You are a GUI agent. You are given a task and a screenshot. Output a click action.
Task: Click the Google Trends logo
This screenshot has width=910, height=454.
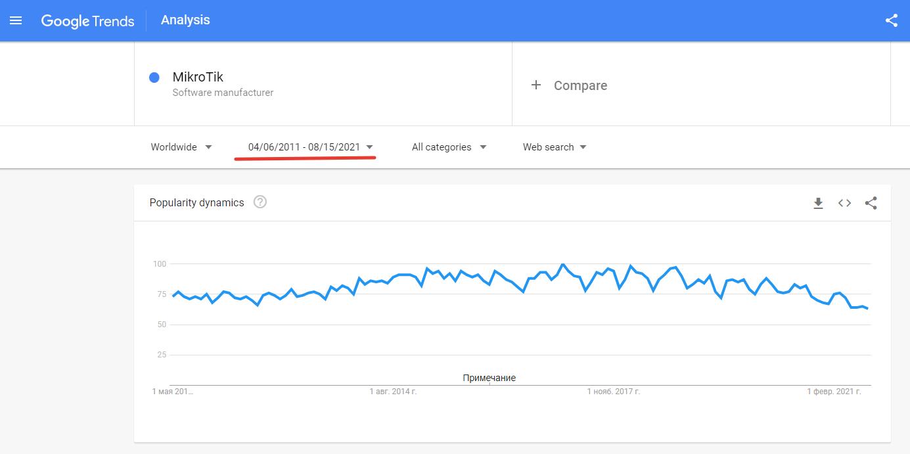tap(87, 21)
